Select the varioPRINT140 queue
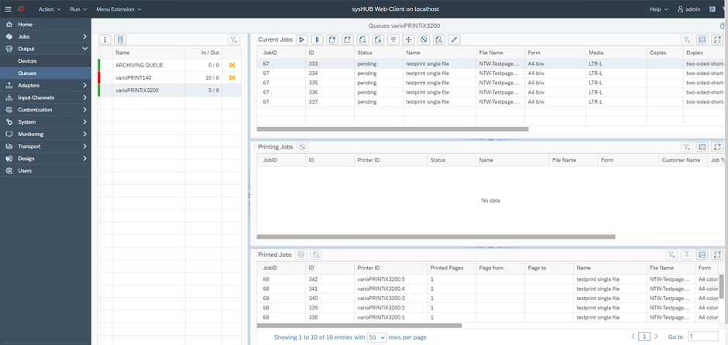728x345 pixels. pos(170,78)
